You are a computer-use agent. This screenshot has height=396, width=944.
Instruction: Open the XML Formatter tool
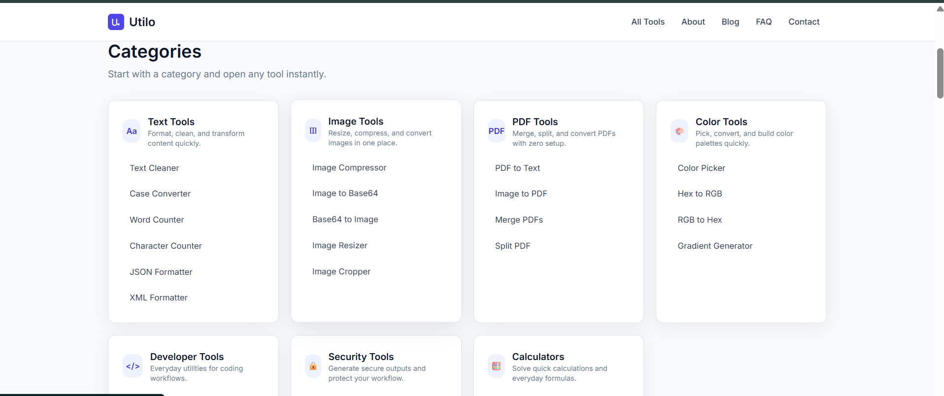159,297
